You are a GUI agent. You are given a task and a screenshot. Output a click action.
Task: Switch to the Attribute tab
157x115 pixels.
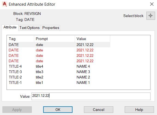[10, 27]
